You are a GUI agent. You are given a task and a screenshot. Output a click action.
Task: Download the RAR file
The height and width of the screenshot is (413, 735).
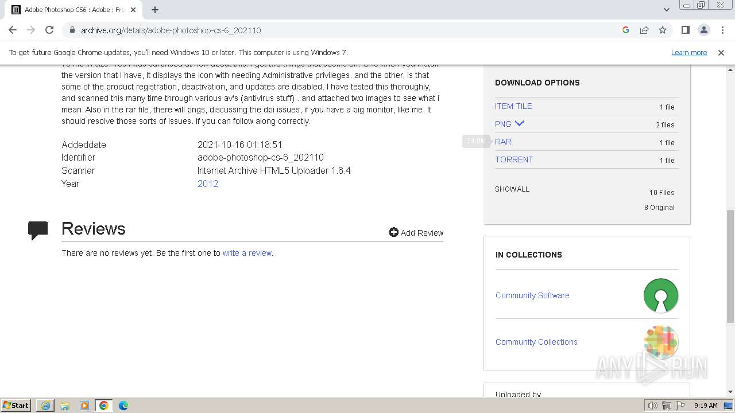tap(503, 142)
